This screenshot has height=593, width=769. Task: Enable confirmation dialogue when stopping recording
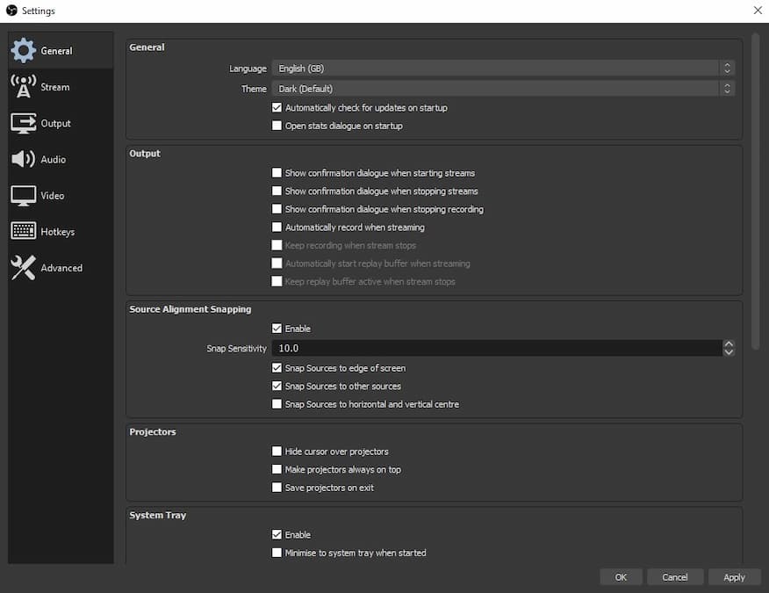[x=277, y=209]
